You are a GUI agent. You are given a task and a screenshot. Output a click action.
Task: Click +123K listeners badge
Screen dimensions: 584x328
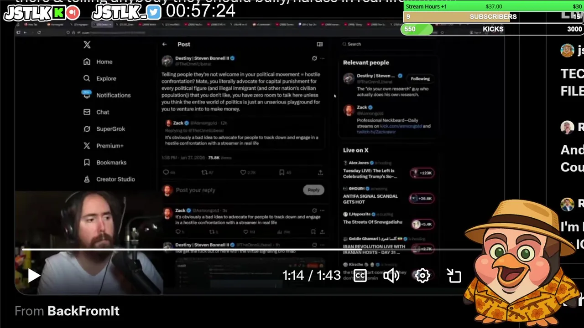(x=422, y=173)
